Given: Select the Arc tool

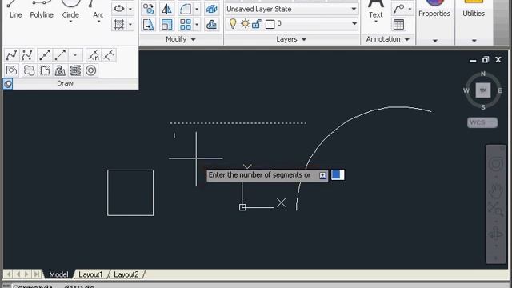Looking at the screenshot, I should point(98,8).
